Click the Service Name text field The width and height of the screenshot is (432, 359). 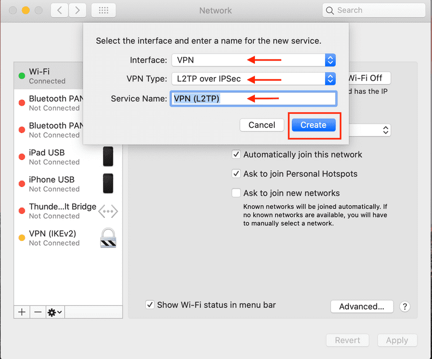[253, 99]
